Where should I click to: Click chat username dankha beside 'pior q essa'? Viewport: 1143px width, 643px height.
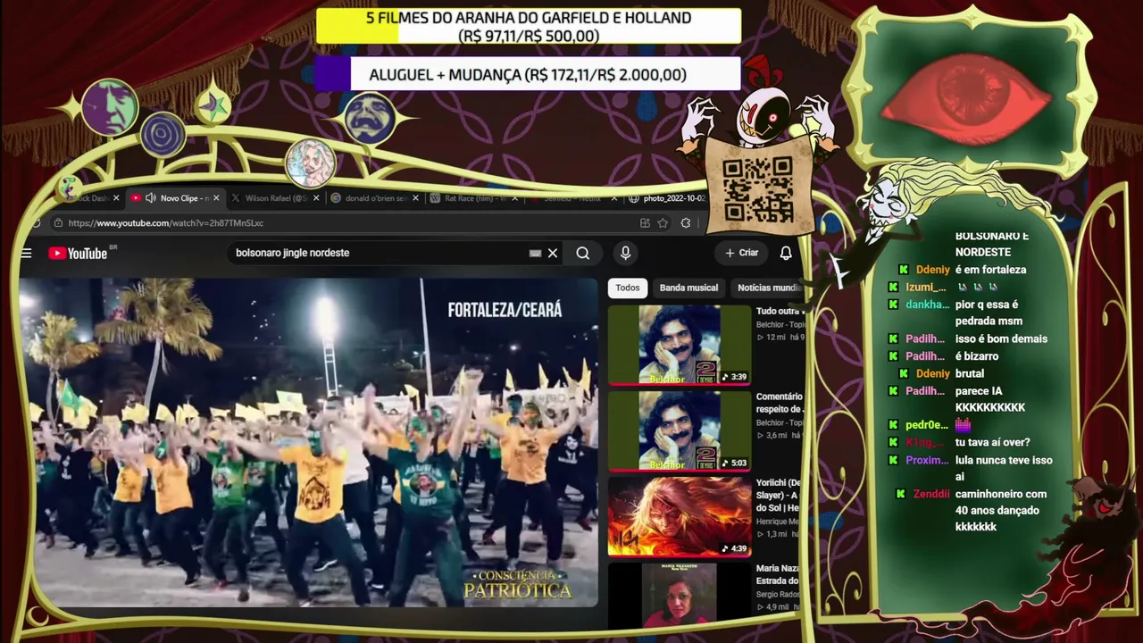[x=928, y=305]
